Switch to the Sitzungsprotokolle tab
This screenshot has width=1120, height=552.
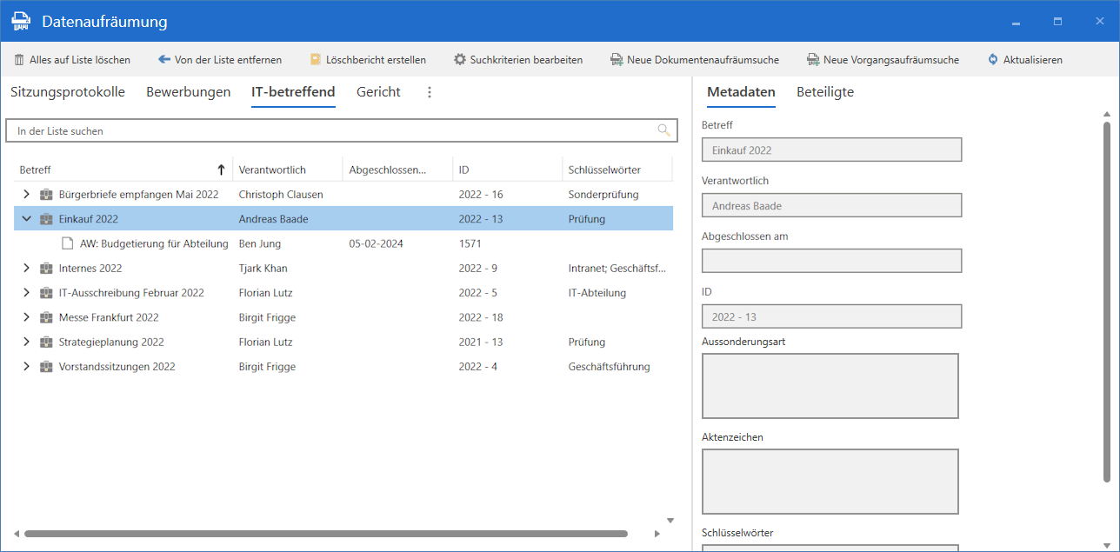pos(68,92)
